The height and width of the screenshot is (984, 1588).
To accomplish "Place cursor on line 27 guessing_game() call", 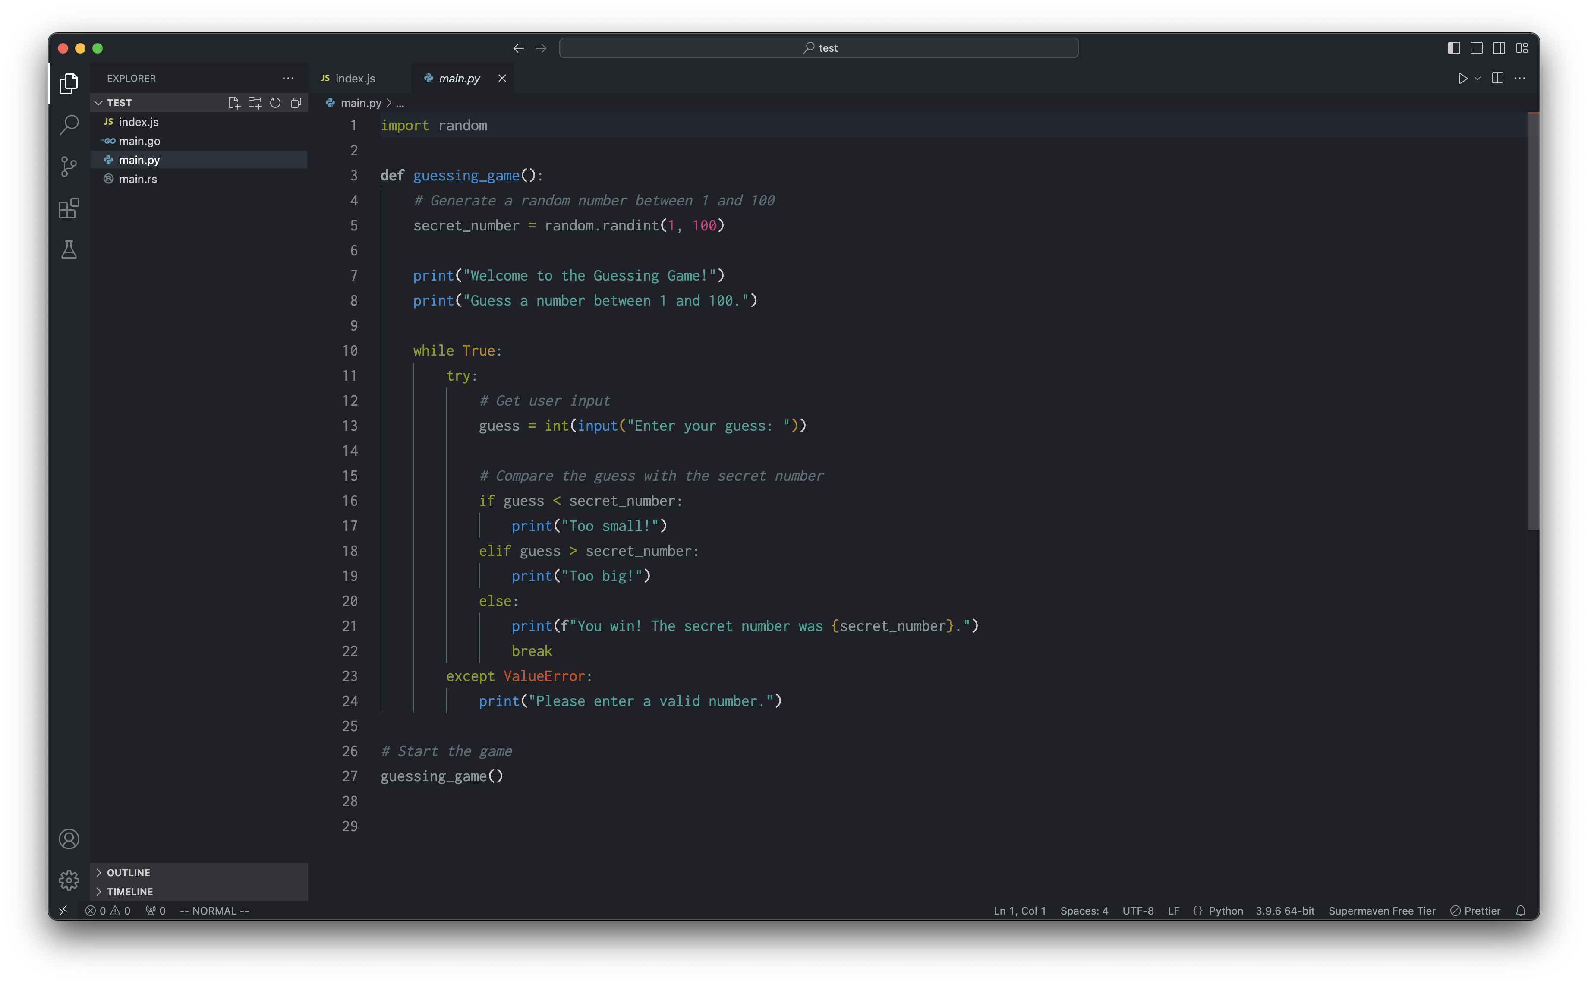I will click(x=442, y=776).
